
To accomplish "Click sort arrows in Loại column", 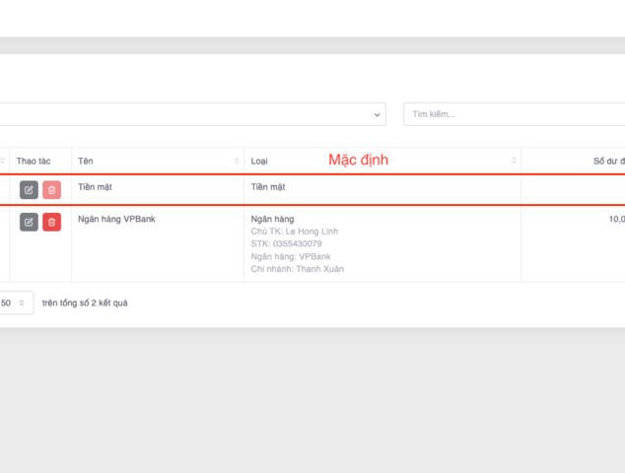I will (x=514, y=161).
